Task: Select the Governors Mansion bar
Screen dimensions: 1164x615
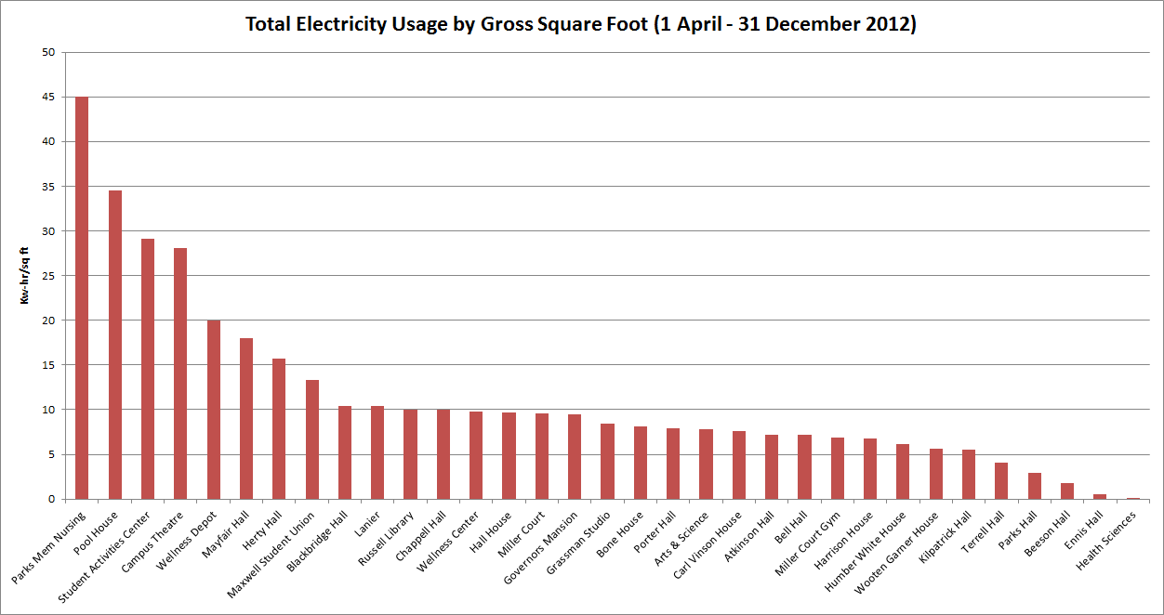Action: point(575,456)
